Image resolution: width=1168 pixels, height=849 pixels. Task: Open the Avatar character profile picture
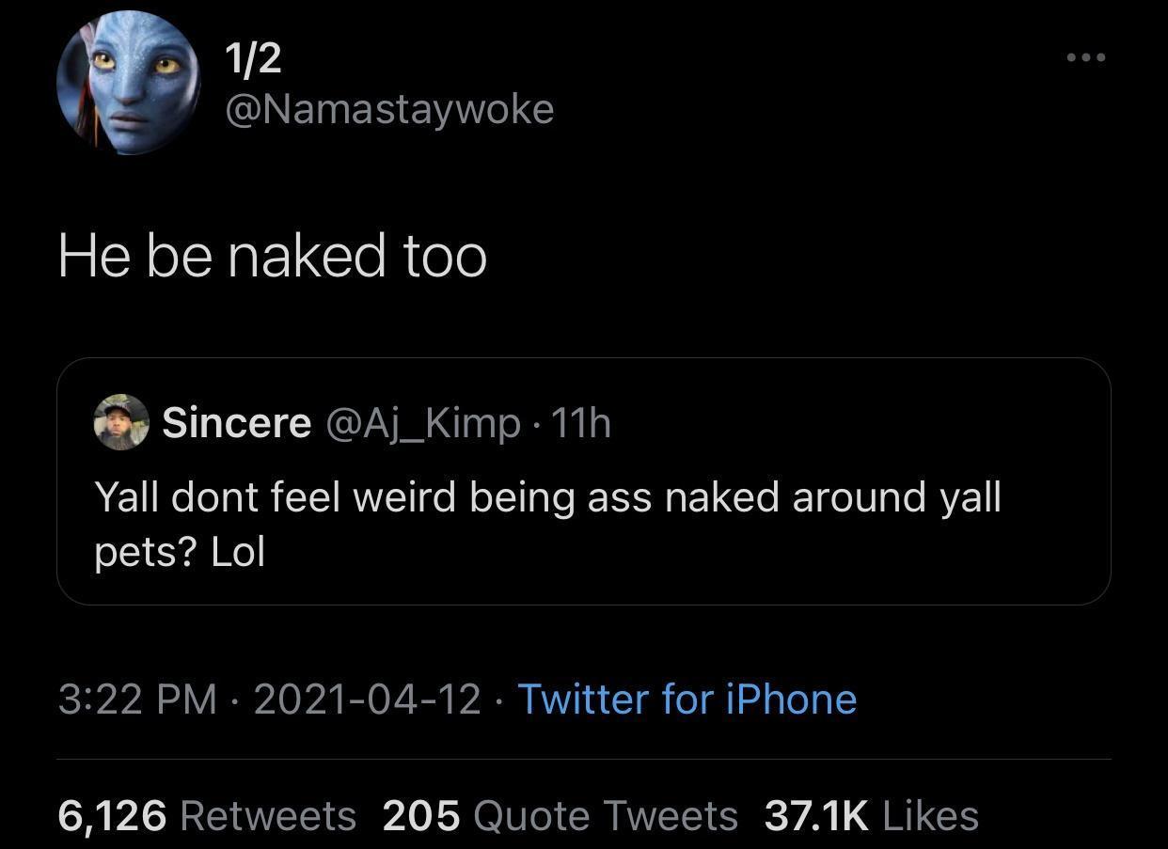[129, 83]
